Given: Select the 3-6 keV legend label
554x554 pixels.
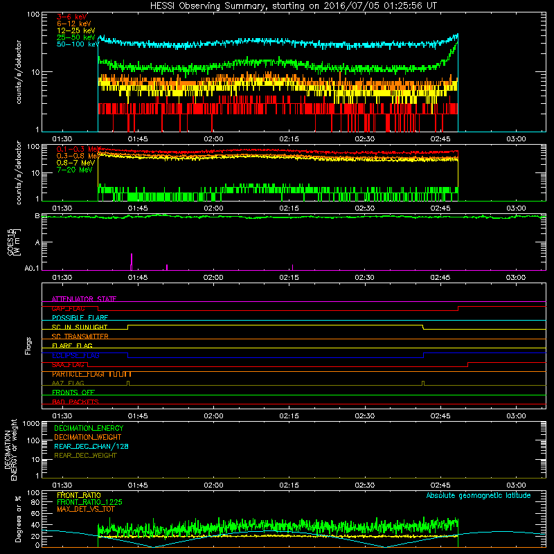Looking at the screenshot, I should (72, 17).
